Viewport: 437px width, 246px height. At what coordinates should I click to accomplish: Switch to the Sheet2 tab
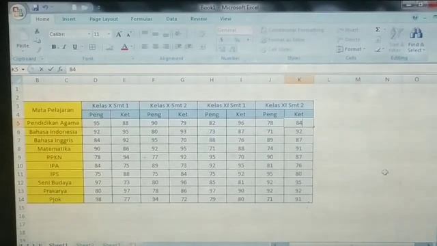(x=85, y=244)
